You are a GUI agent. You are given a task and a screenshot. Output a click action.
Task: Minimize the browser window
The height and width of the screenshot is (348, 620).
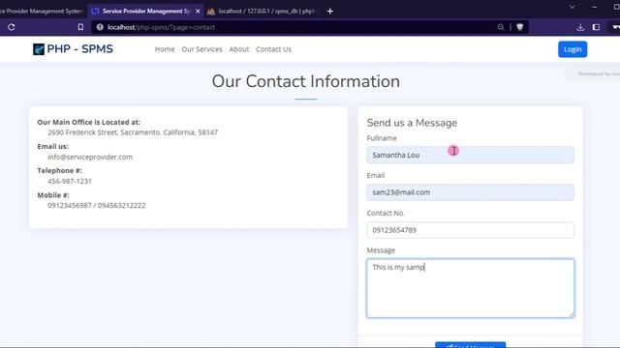tap(594, 7)
